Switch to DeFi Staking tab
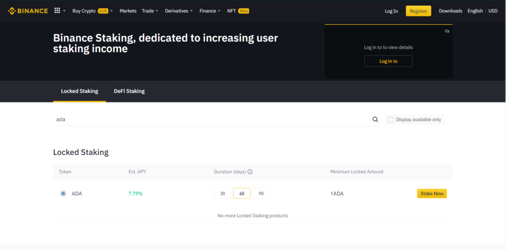The height and width of the screenshot is (250, 506). coord(129,91)
